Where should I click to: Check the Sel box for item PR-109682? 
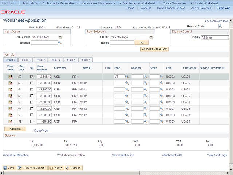pyautogui.click(x=32, y=83)
